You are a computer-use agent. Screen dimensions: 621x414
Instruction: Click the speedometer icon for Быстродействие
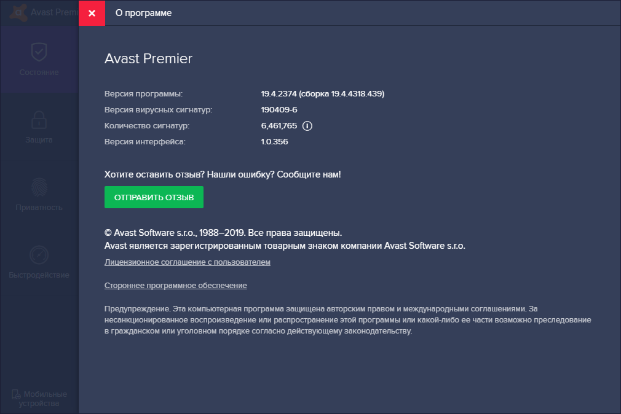tap(39, 255)
